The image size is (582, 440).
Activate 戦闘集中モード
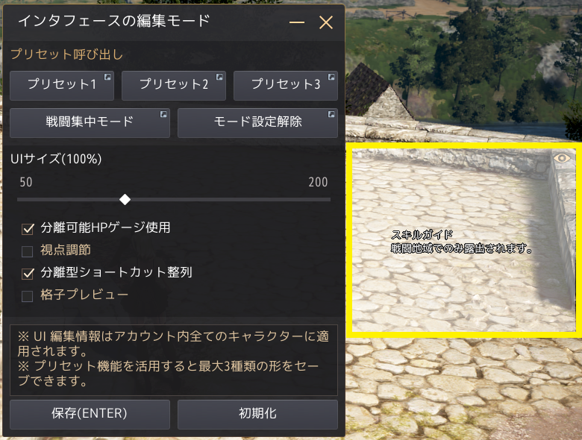[x=90, y=123]
